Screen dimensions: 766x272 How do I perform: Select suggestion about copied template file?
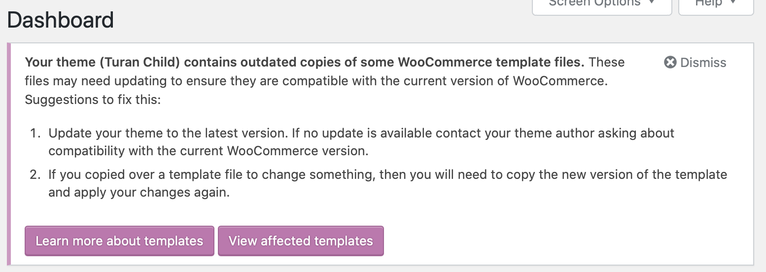pos(387,183)
